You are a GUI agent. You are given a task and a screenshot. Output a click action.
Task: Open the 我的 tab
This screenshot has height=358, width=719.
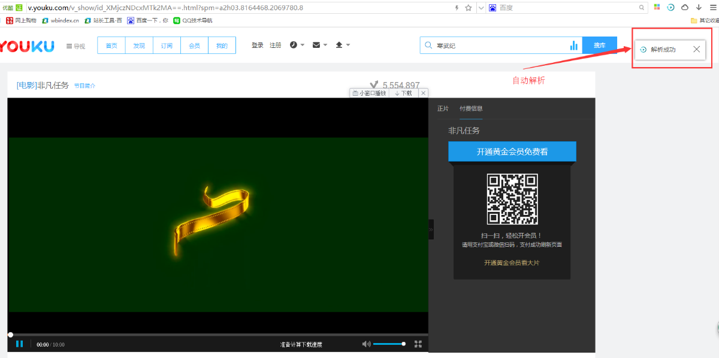222,45
